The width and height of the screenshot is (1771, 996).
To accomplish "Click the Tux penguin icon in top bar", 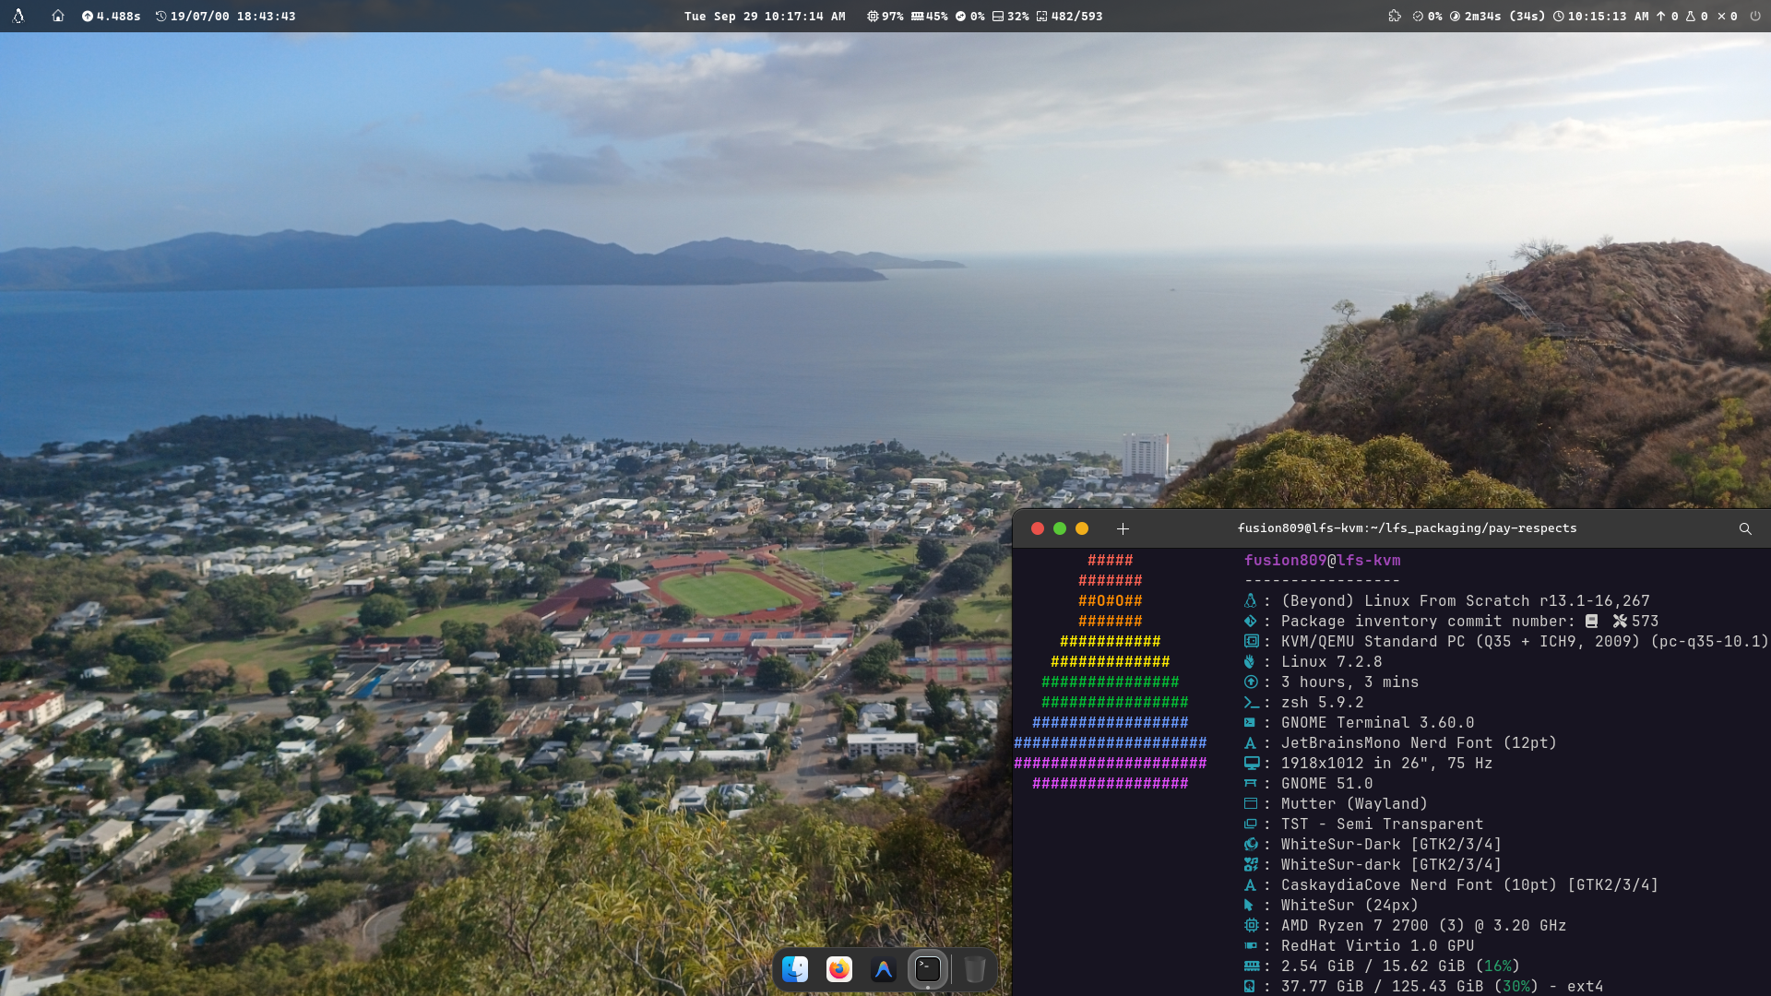I will (x=18, y=16).
